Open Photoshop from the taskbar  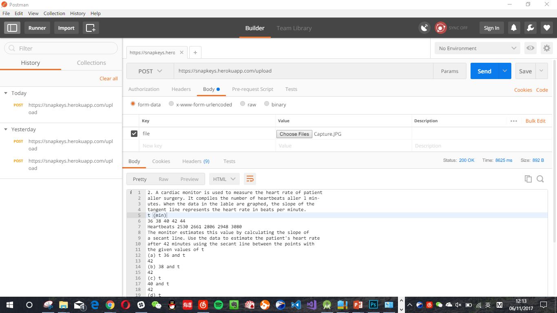[373, 305]
